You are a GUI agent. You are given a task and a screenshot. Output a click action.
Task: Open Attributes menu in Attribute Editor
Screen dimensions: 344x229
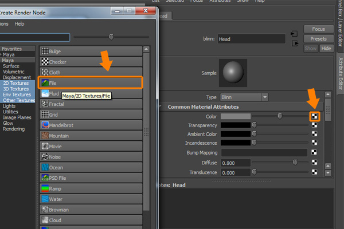coord(220,1)
